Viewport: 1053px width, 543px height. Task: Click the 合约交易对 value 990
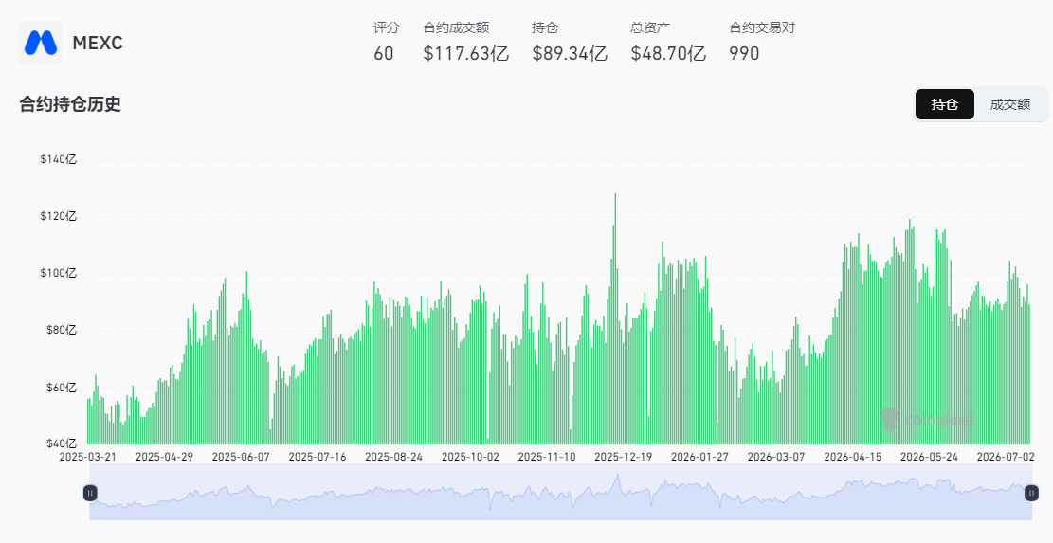tap(744, 54)
